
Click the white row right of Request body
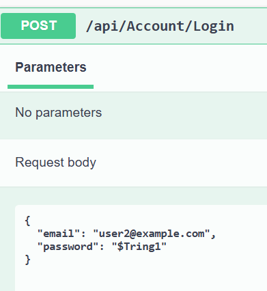coord(182,163)
